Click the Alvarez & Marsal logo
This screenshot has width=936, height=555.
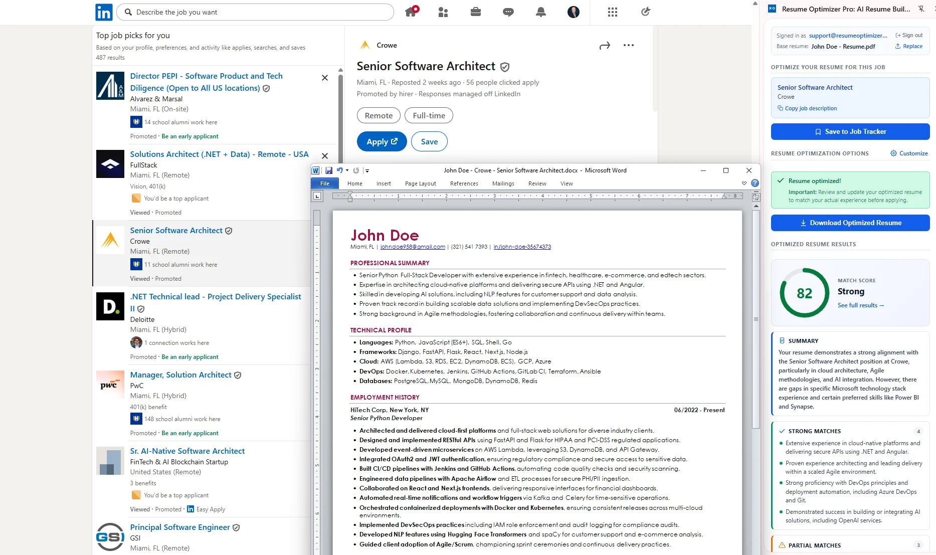[x=110, y=86]
